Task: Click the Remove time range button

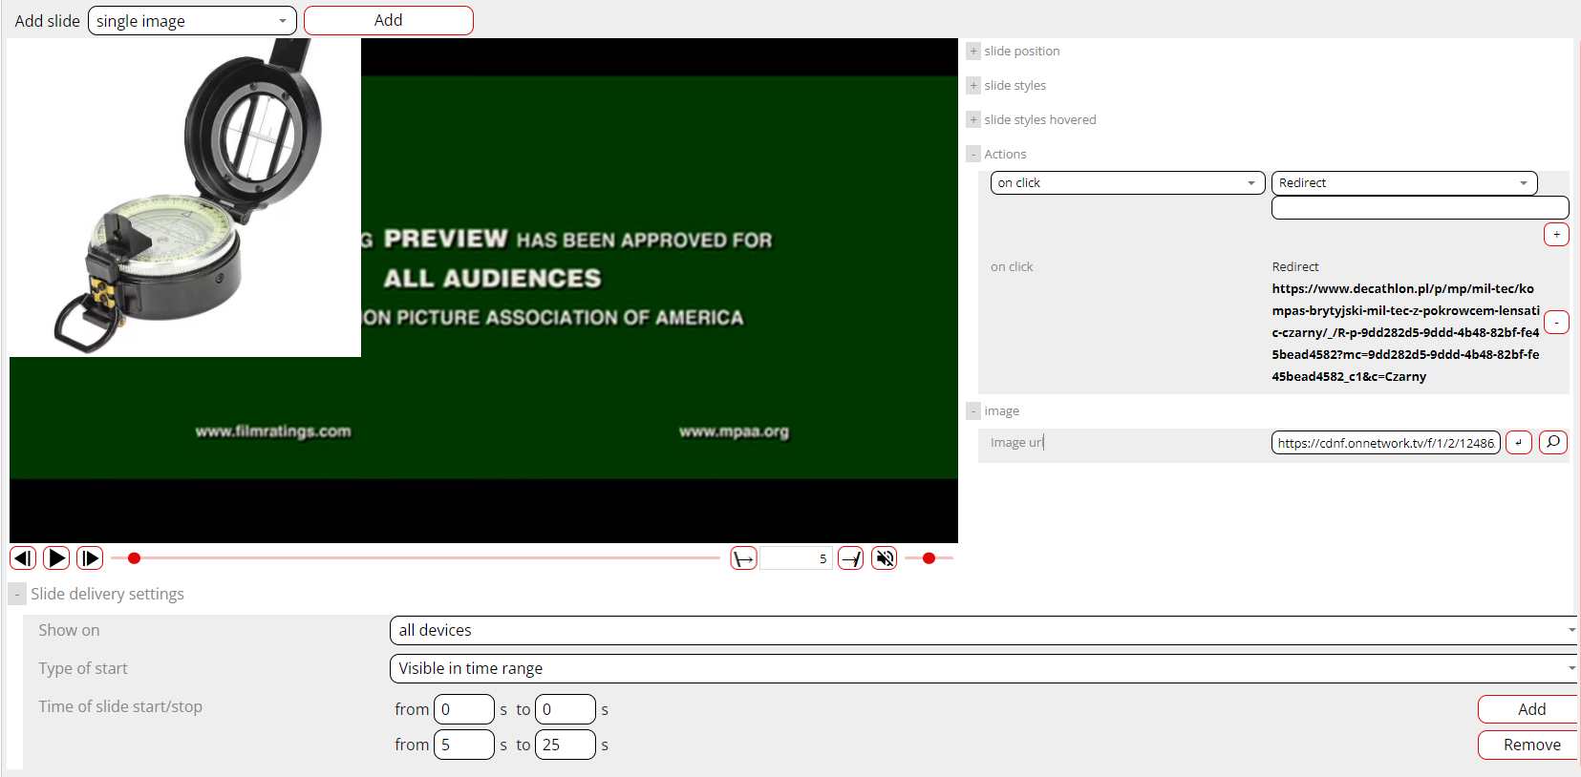Action: tap(1530, 745)
